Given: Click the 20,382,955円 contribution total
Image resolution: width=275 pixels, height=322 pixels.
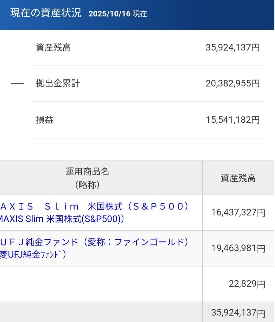Looking at the screenshot, I should [233, 84].
